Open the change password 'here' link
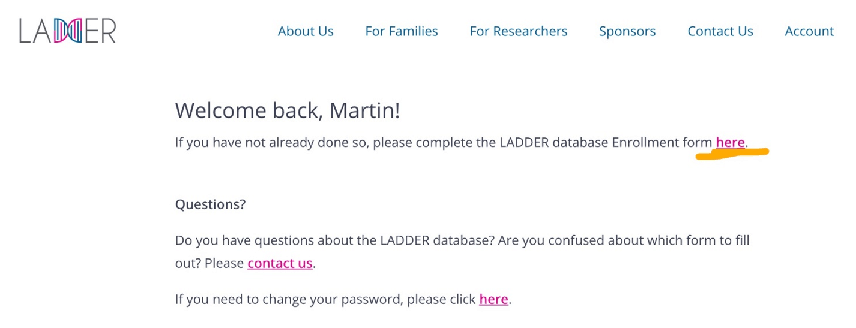 (493, 299)
